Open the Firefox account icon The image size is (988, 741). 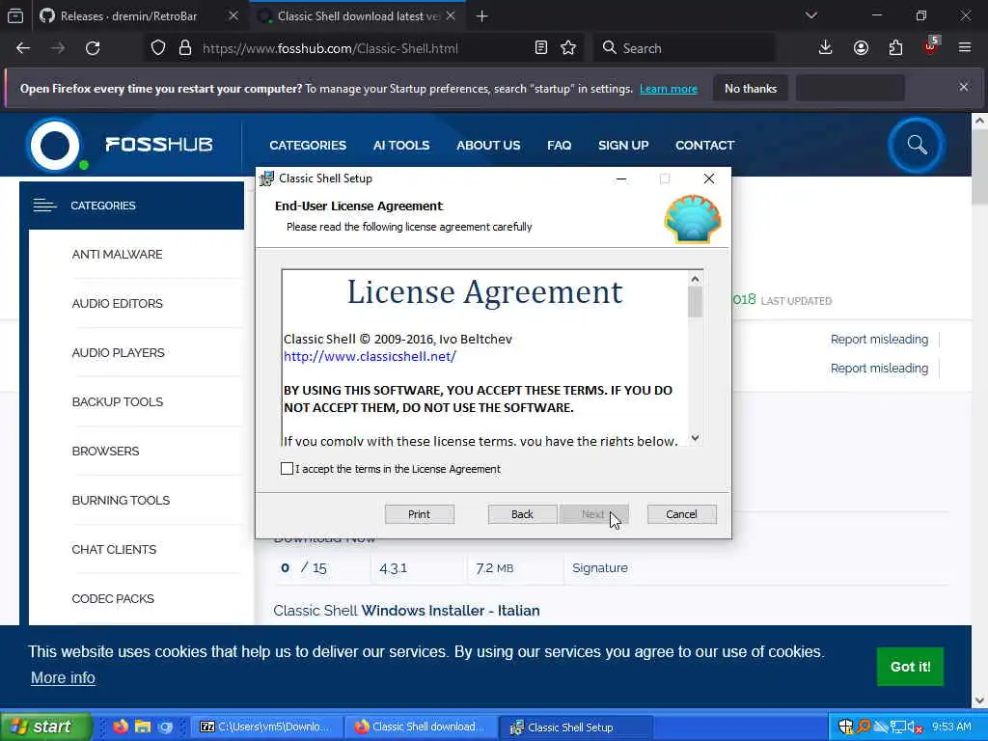[x=861, y=48]
